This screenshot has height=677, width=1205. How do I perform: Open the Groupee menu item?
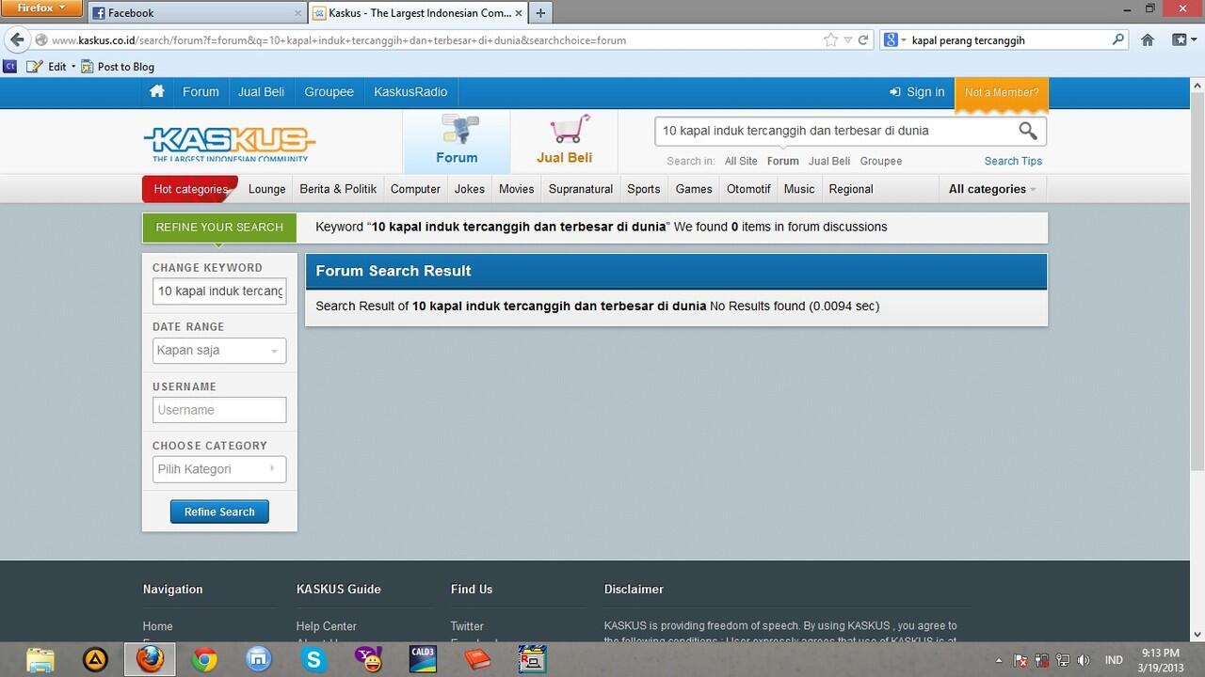pos(329,92)
